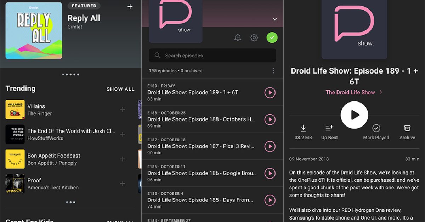Mark the episode as played
The image size is (425, 222).
coord(376,132)
